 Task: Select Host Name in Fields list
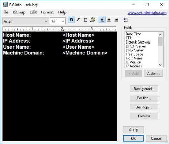click(134, 58)
